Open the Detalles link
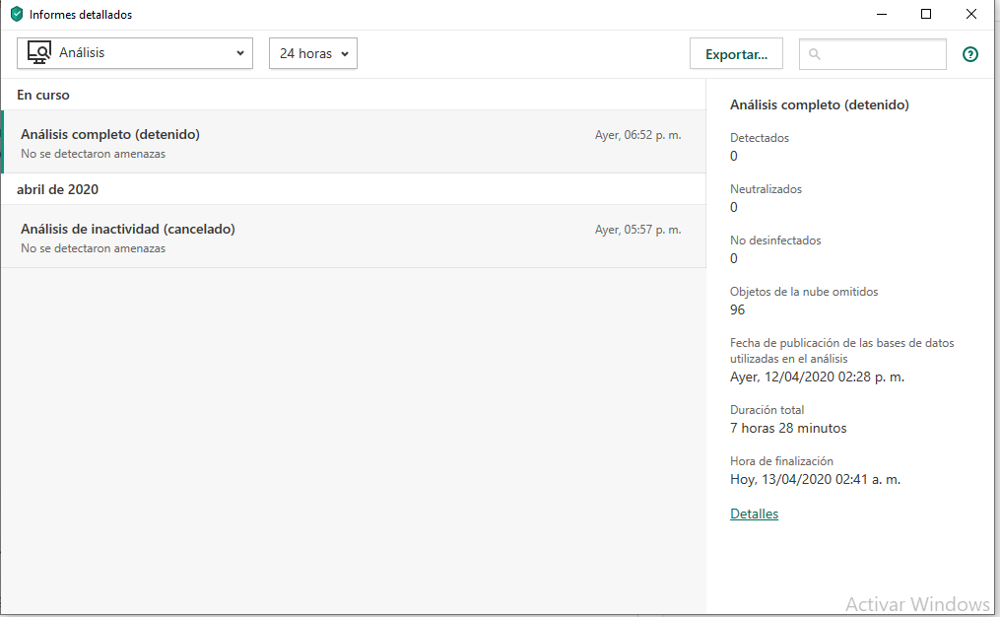This screenshot has height=617, width=1000. (x=754, y=514)
